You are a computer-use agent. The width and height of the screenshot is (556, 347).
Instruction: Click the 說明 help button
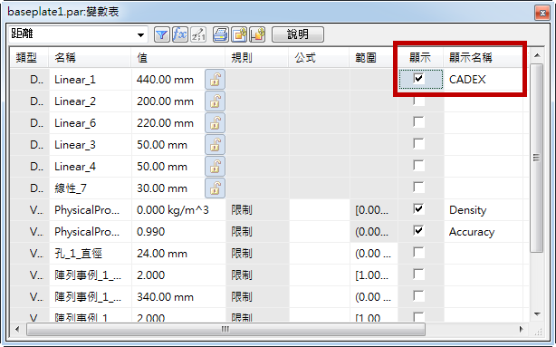pyautogui.click(x=298, y=34)
